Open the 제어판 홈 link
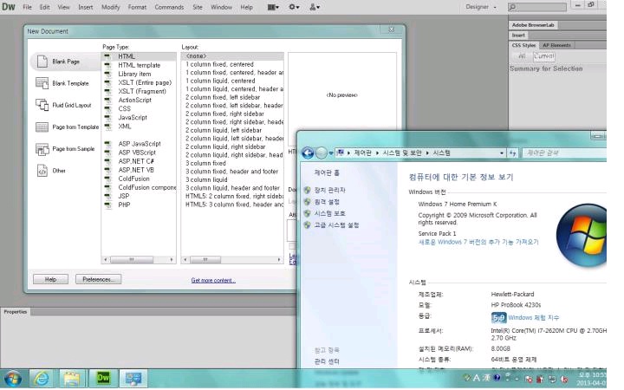Viewport: 624px width, 390px height. point(327,172)
